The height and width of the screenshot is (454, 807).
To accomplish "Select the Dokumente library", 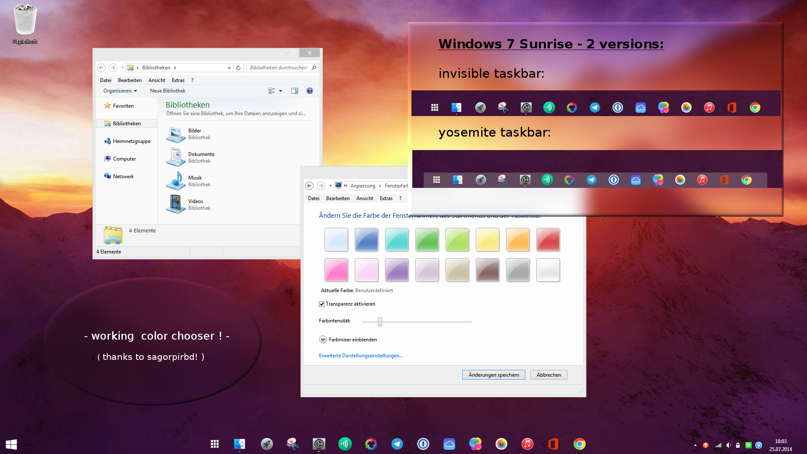I will pyautogui.click(x=191, y=158).
